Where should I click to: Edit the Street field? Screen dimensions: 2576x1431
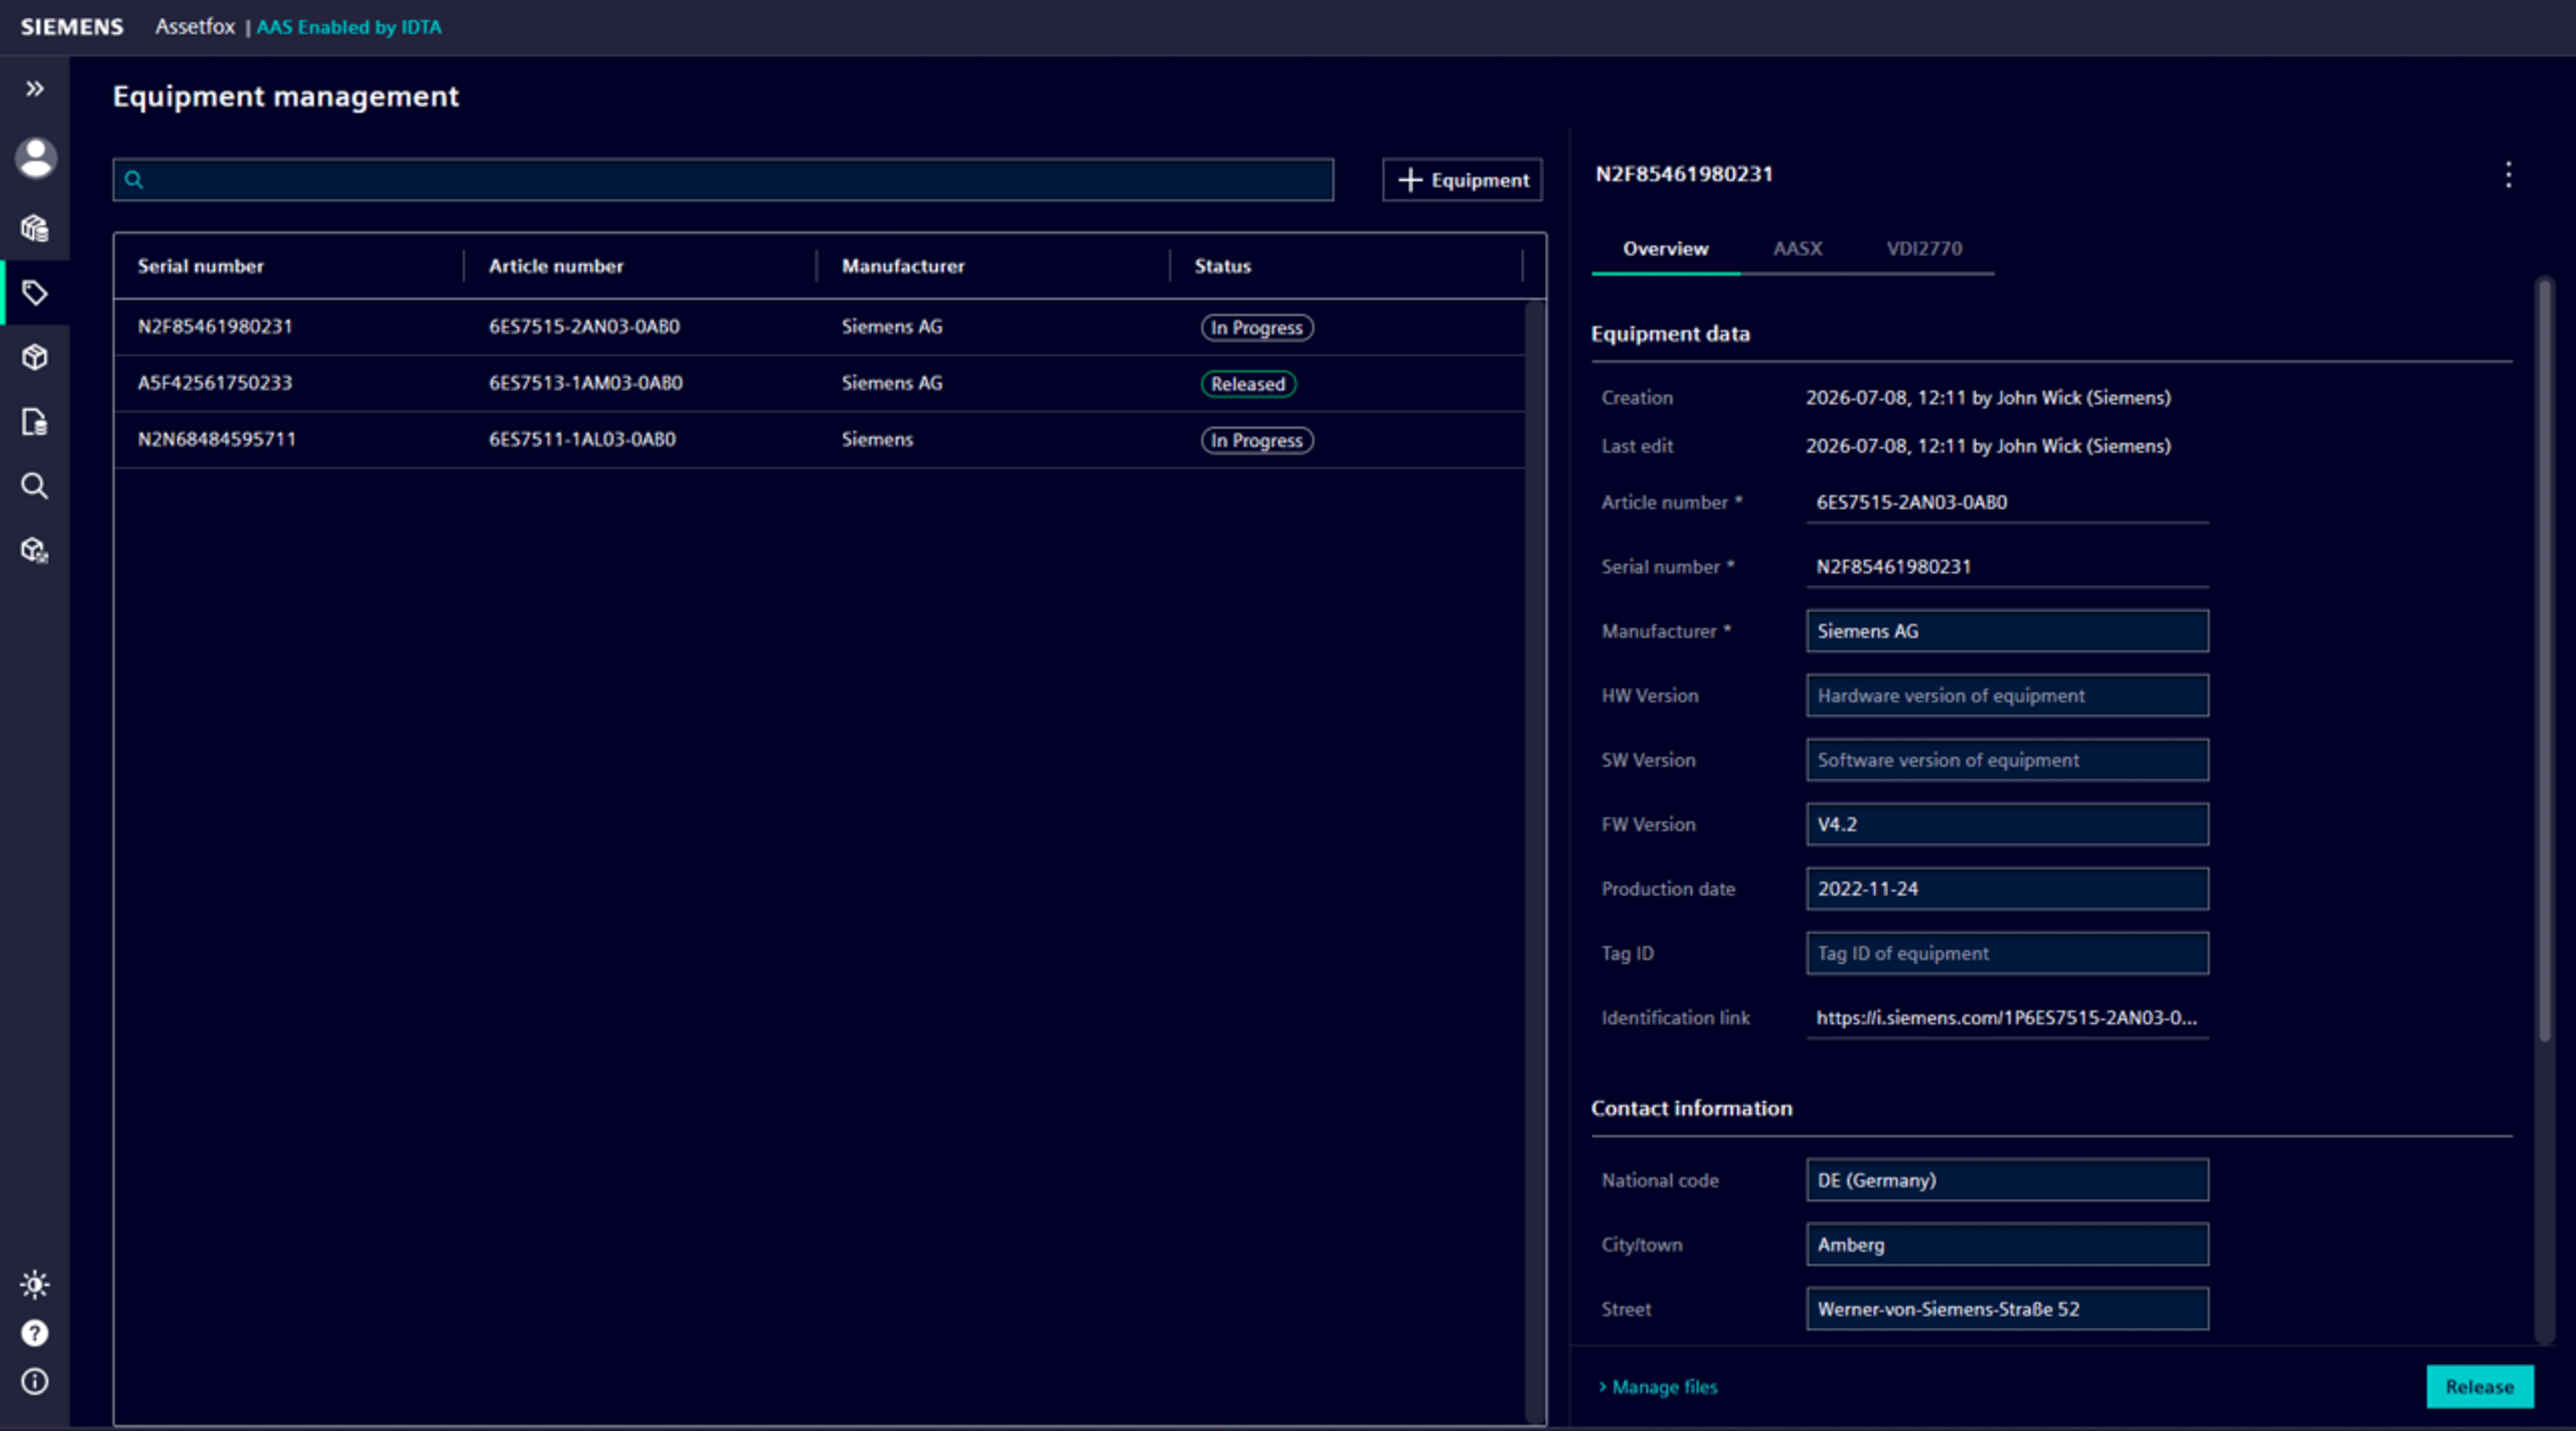[2007, 1309]
